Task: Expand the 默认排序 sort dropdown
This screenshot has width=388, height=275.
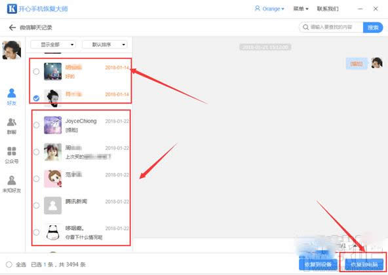Action: tap(105, 45)
